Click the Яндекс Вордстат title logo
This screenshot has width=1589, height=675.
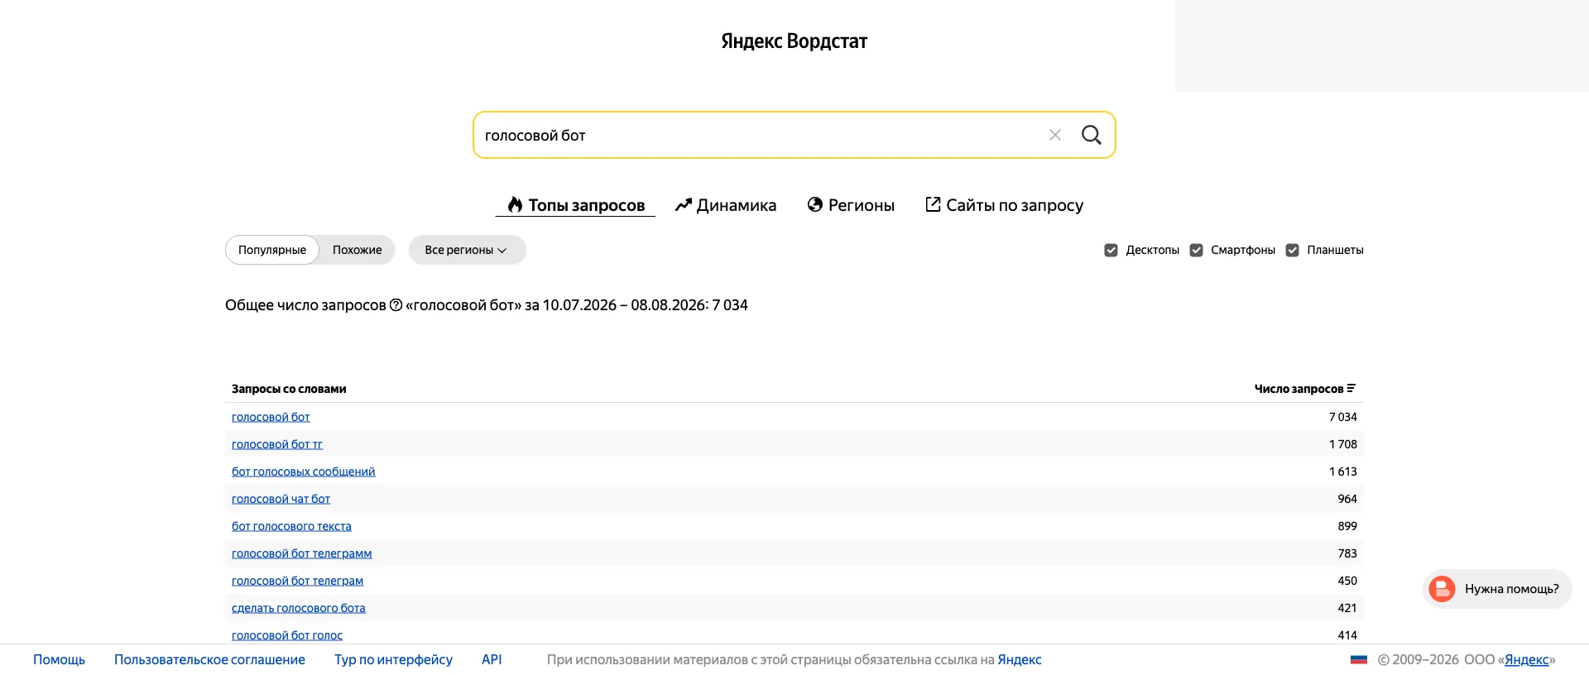point(794,41)
